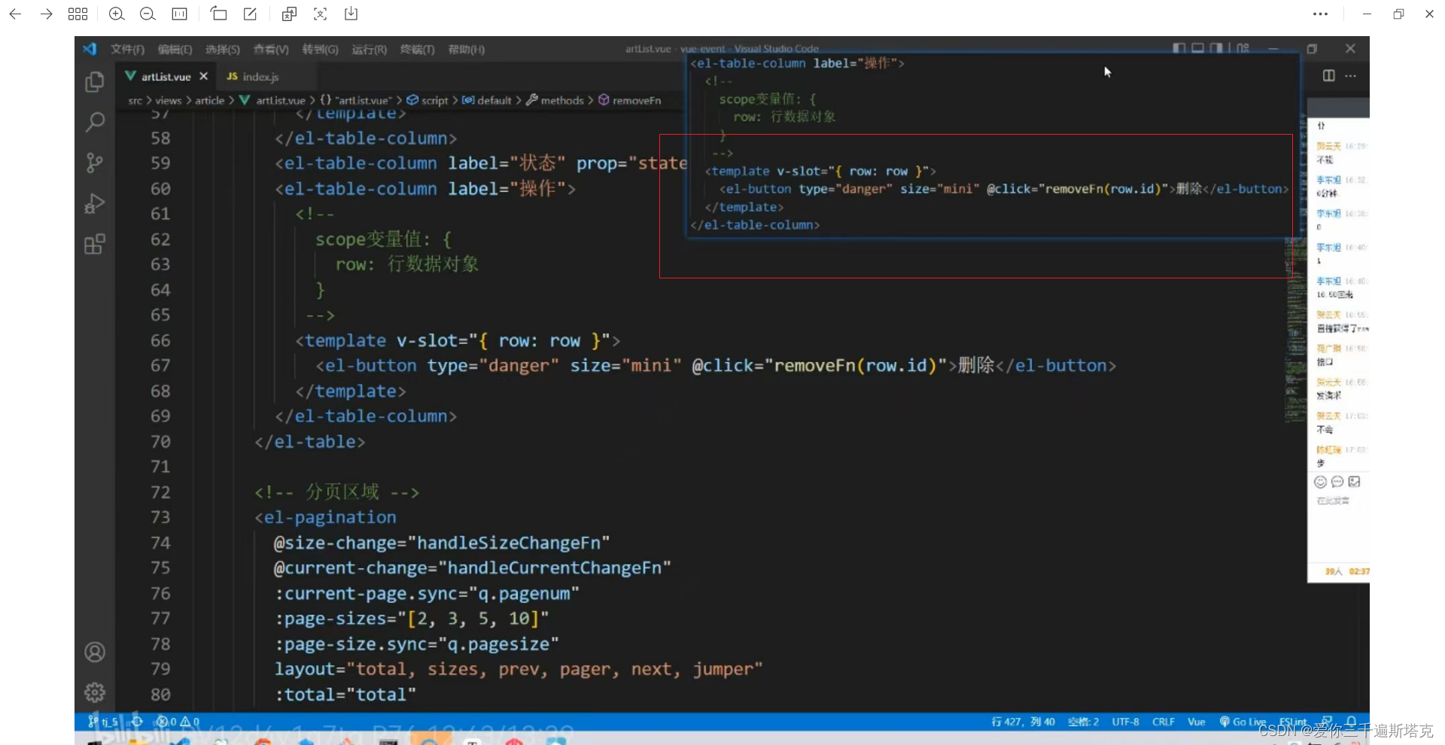Open the Manage gear settings menu
The height and width of the screenshot is (745, 1445).
point(95,692)
